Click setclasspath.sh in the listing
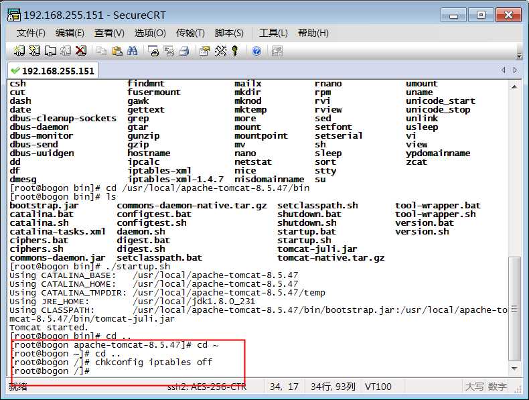Viewport: 529px width, 400px height. [x=317, y=206]
